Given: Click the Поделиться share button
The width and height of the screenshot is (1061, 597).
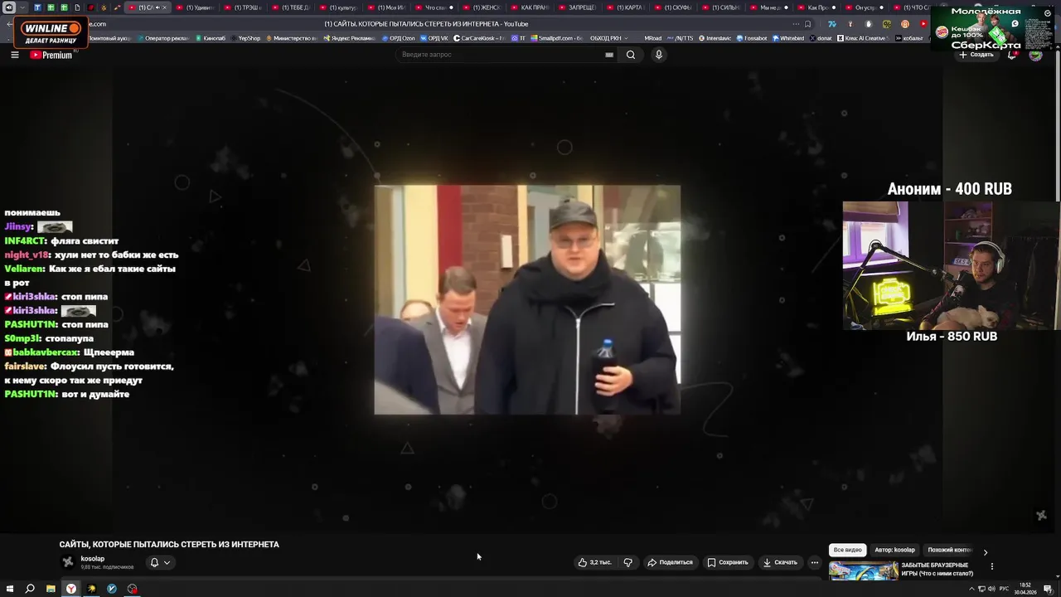Looking at the screenshot, I should [670, 562].
